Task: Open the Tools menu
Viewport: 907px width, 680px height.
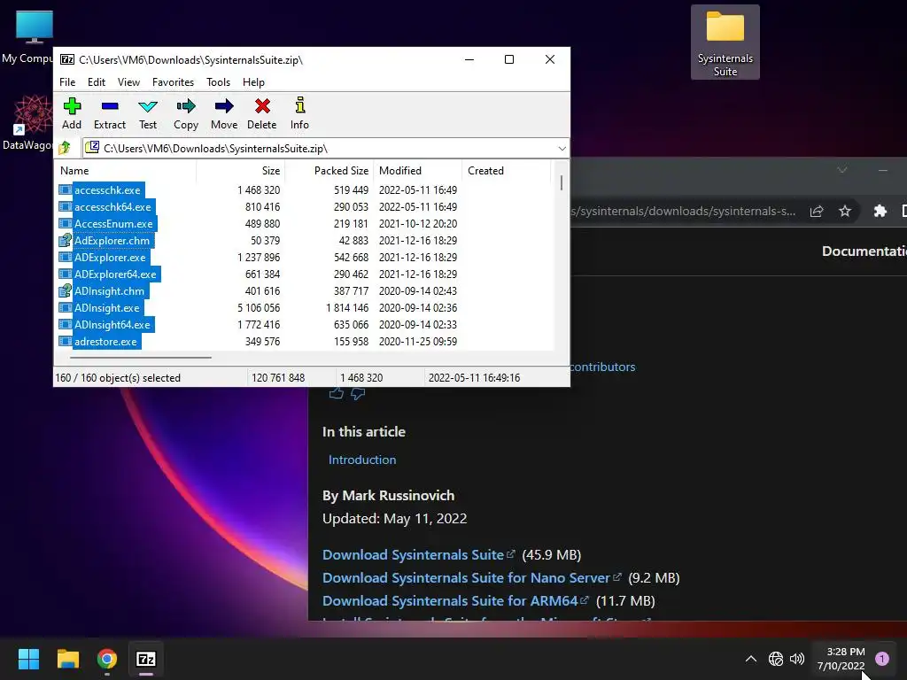Action: point(218,82)
